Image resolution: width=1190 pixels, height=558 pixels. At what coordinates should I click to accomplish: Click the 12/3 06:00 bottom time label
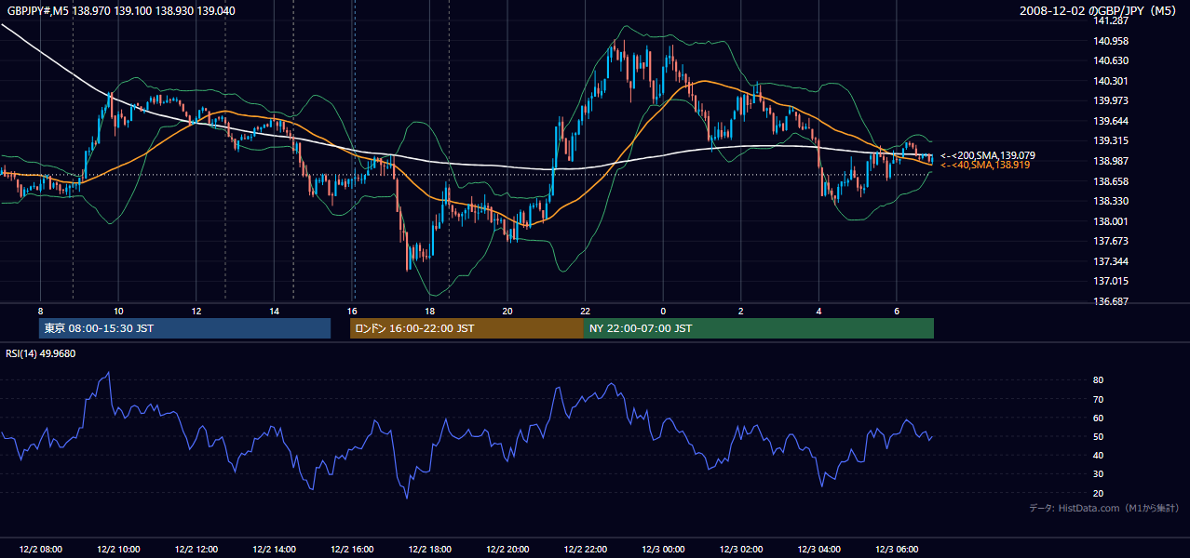899,550
